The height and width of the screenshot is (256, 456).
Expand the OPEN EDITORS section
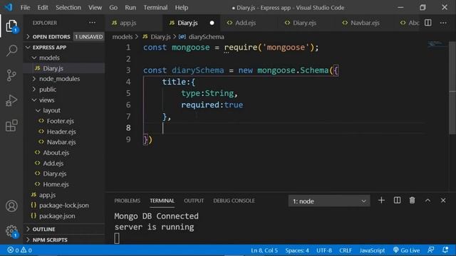(64, 36)
